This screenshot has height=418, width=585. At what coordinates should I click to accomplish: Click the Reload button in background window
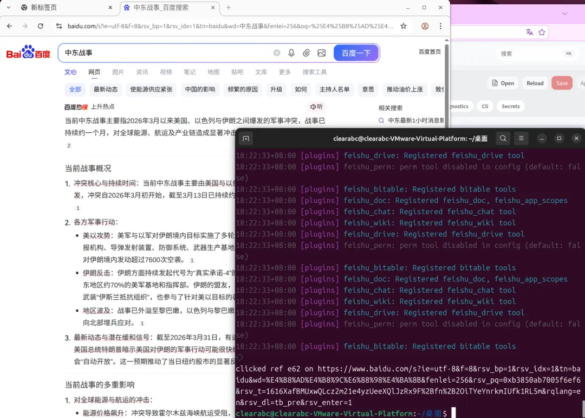[x=535, y=83]
